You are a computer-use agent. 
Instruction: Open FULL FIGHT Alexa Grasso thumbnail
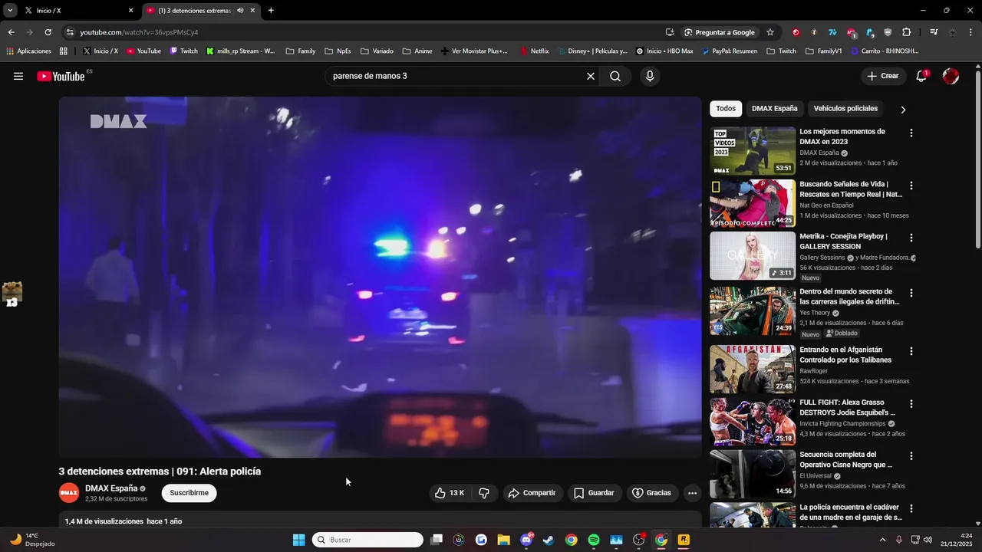753,422
